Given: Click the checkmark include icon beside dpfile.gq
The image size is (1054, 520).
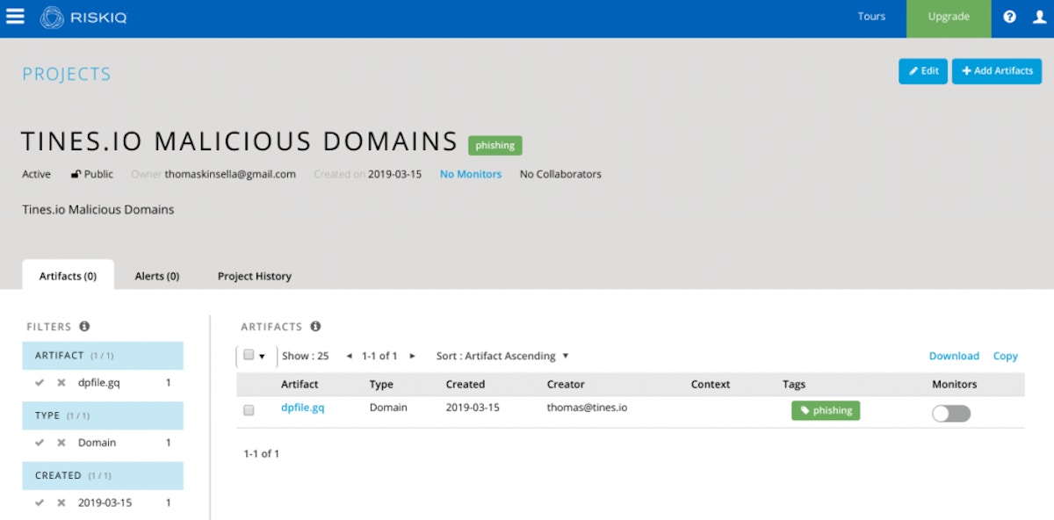Looking at the screenshot, I should pos(40,383).
